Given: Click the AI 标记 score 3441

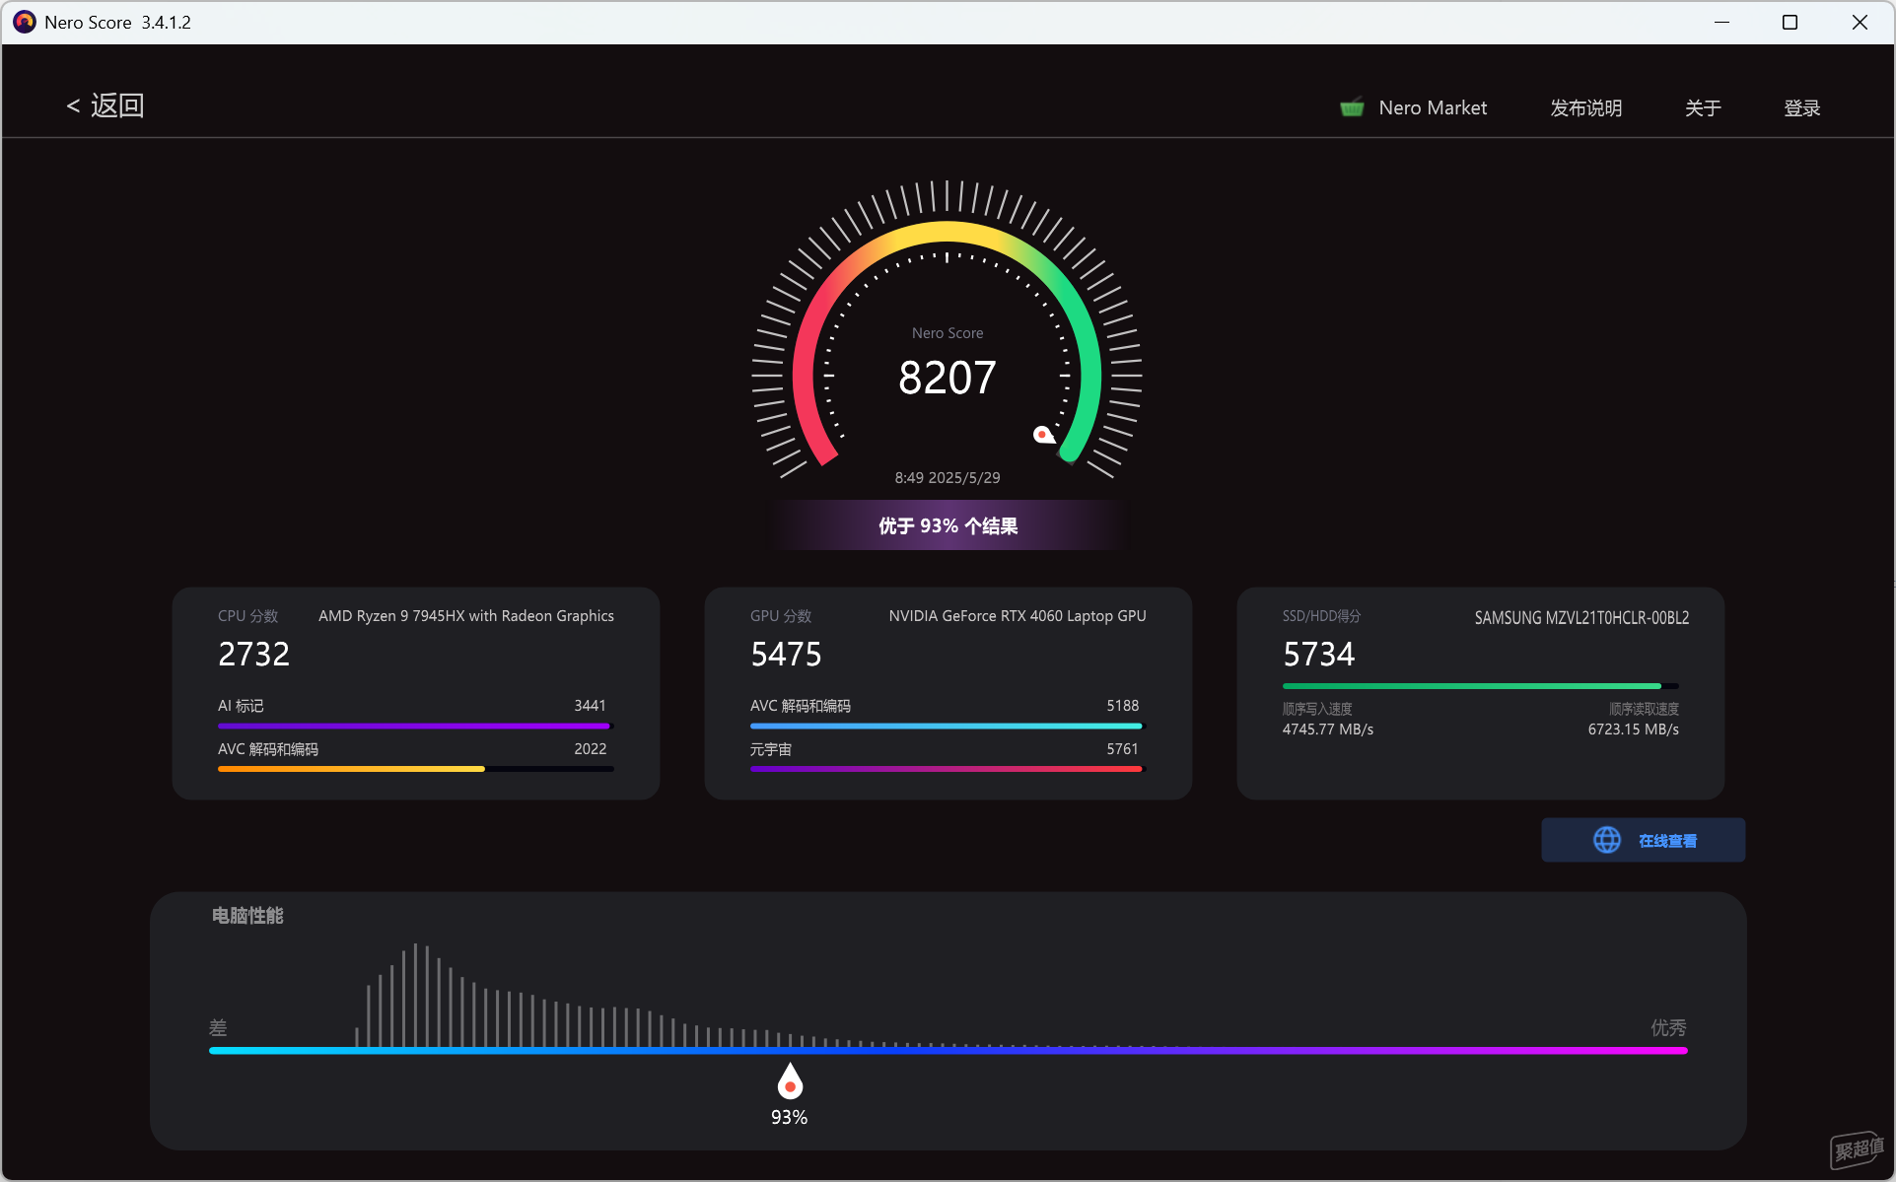Looking at the screenshot, I should [x=590, y=706].
